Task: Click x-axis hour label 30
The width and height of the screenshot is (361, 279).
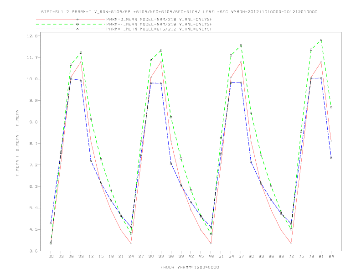Action: [x=151, y=256]
